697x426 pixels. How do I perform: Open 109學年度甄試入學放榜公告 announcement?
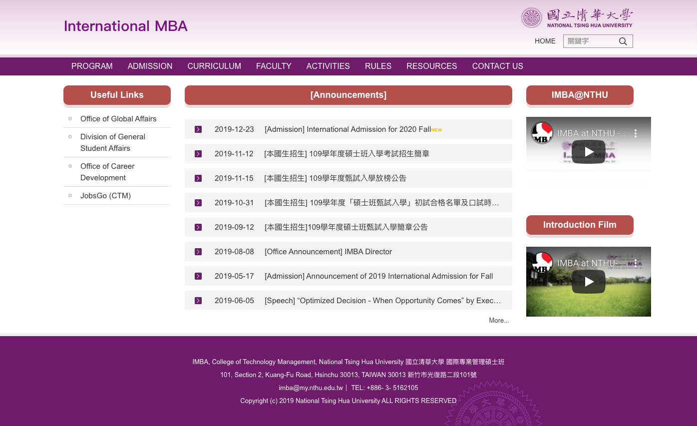[x=335, y=178]
